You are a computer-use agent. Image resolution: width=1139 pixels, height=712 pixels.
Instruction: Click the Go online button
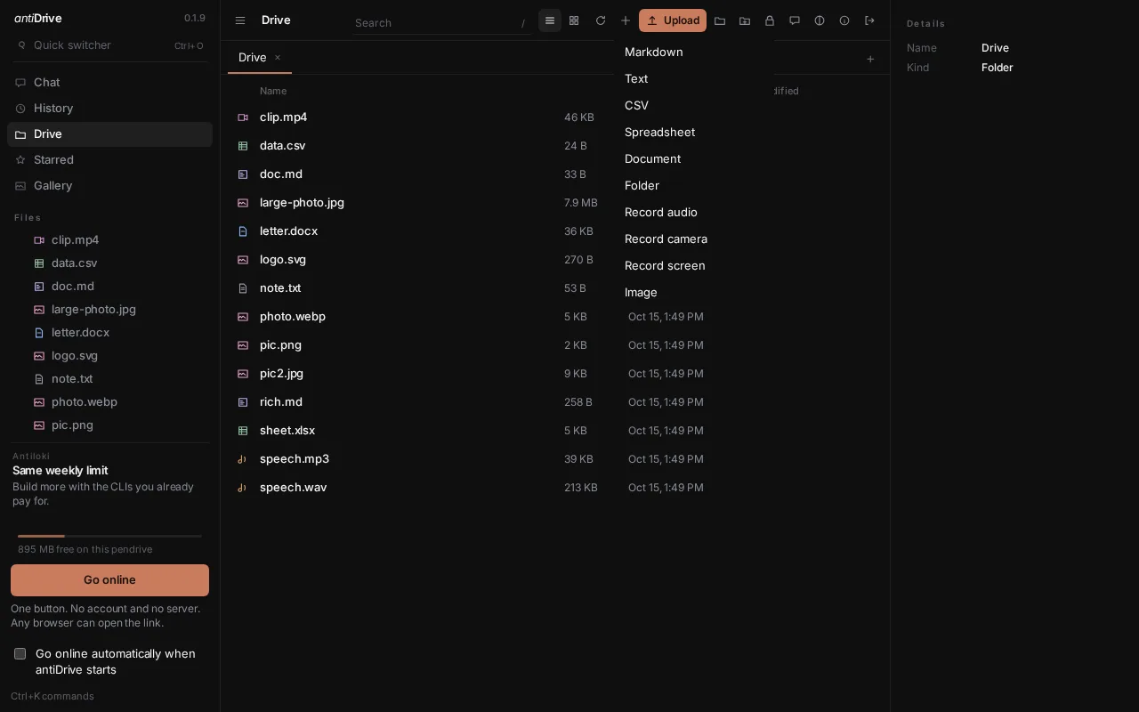pos(109,580)
